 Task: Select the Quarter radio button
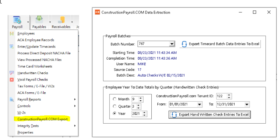[115, 106]
